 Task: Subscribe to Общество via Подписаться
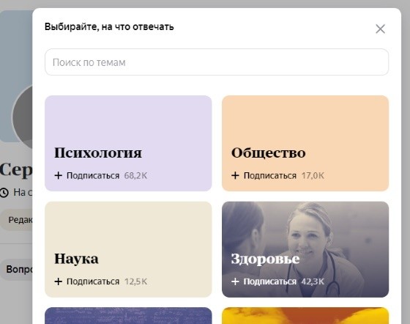pyautogui.click(x=270, y=176)
